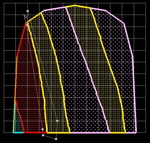Select the grey handle just below the red baseline
The height and width of the screenshot is (143, 150).
pyautogui.click(x=43, y=135)
